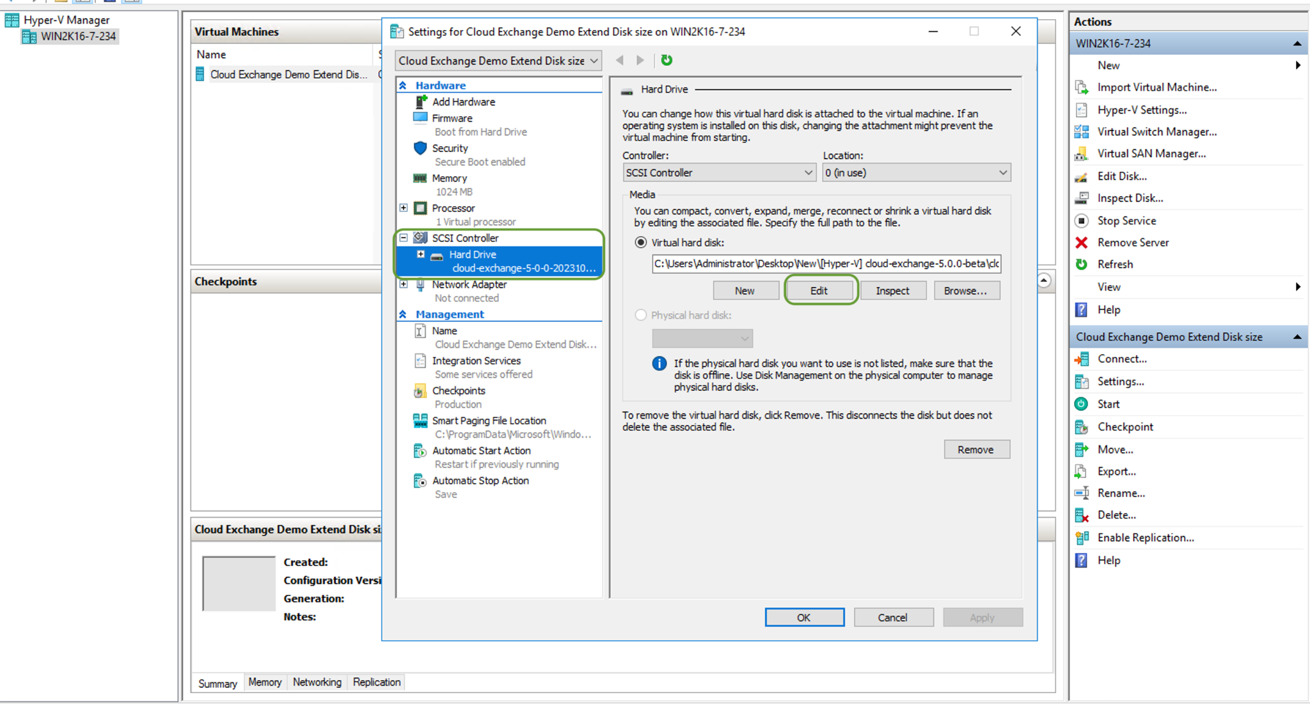Expand the Processor tree node
Screen dimensions: 1310x704
(x=404, y=208)
